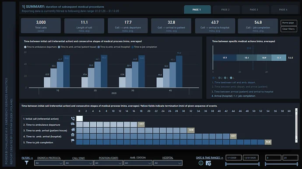Image resolution: width=302 pixels, height=169 pixels.
Task: Click the DATE & TIME RANGES -> link
Action: (x=210, y=158)
